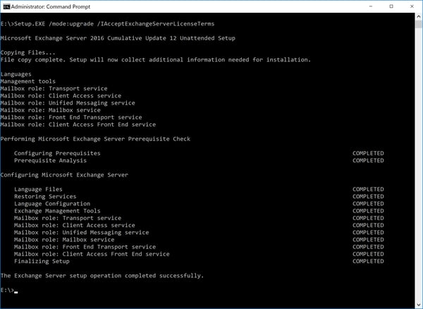Click COMPLETED status beside Finalizing Setup

368,261
